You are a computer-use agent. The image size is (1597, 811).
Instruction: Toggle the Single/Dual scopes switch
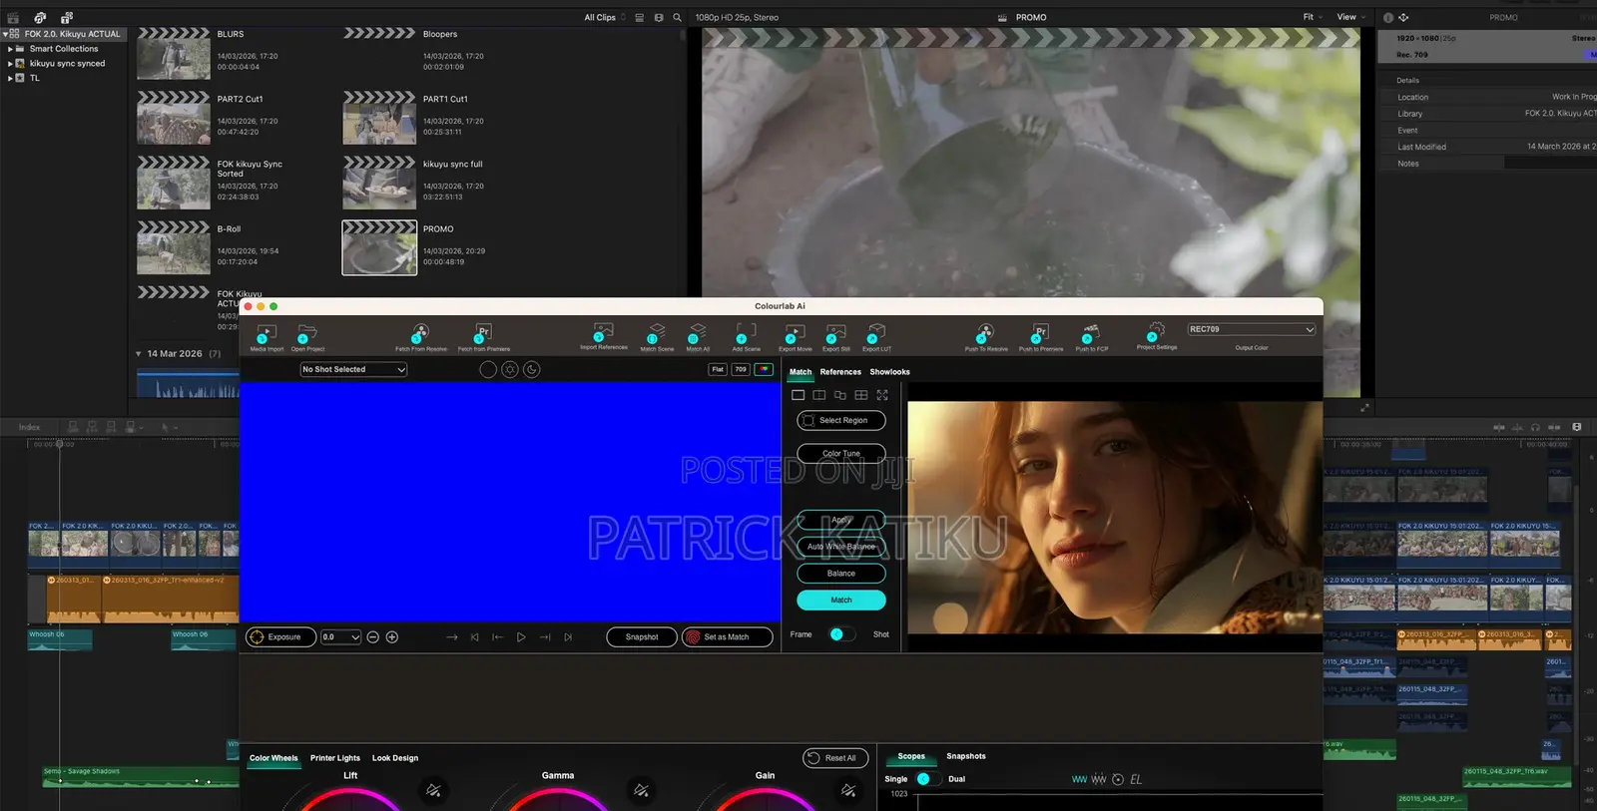[927, 779]
